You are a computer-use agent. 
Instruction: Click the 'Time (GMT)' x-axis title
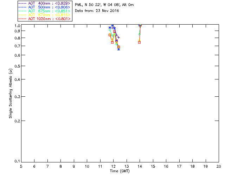coord(120,171)
